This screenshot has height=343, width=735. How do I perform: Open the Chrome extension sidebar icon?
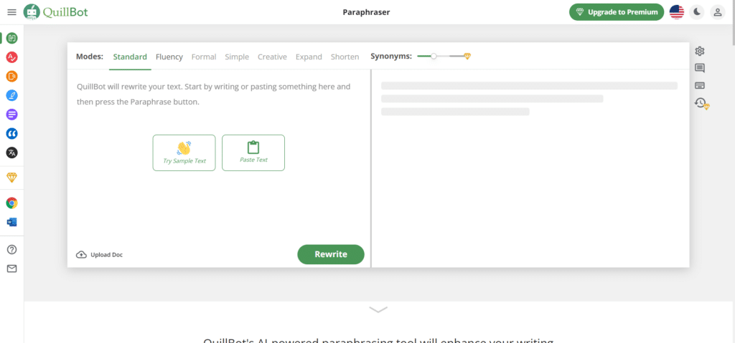11,203
